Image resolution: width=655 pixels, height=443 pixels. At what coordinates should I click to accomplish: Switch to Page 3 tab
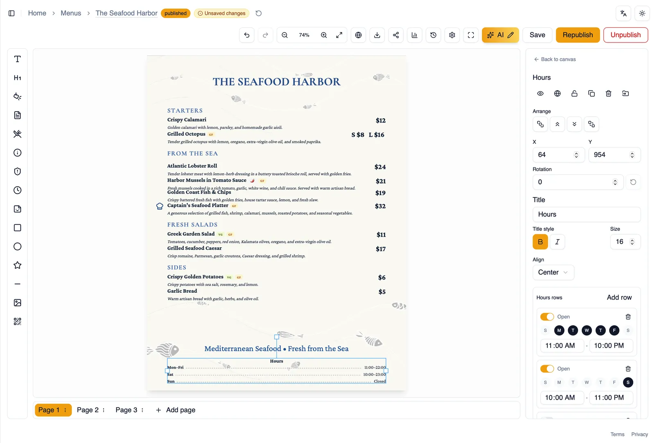tap(126, 410)
